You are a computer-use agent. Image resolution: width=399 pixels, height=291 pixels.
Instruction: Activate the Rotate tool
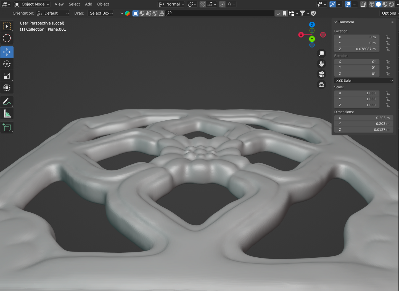pos(7,64)
